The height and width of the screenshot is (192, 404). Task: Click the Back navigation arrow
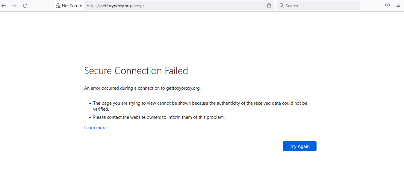4,5
